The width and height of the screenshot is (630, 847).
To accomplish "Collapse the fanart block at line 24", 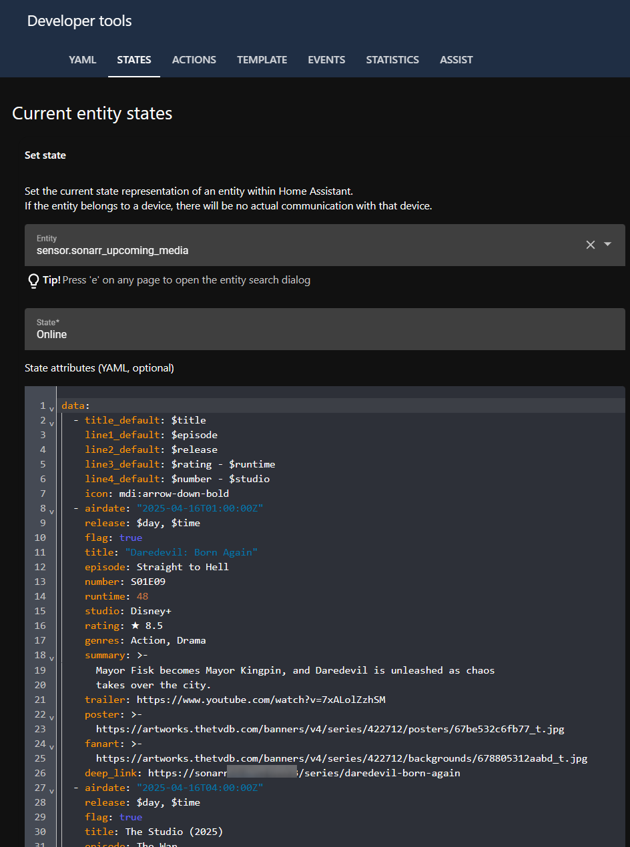I will click(x=52, y=746).
